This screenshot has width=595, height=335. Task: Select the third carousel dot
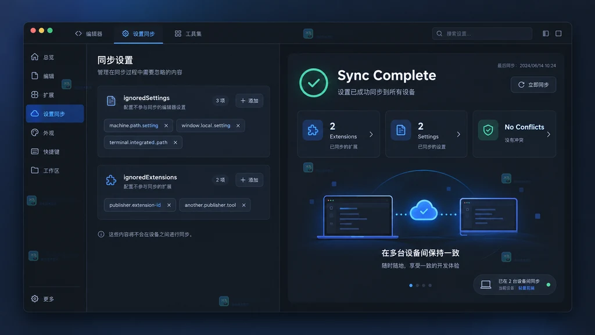(424, 285)
